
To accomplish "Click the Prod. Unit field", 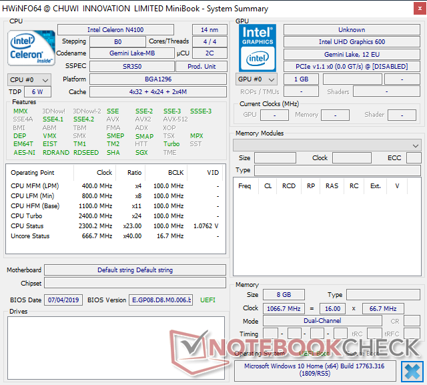I will [x=201, y=67].
